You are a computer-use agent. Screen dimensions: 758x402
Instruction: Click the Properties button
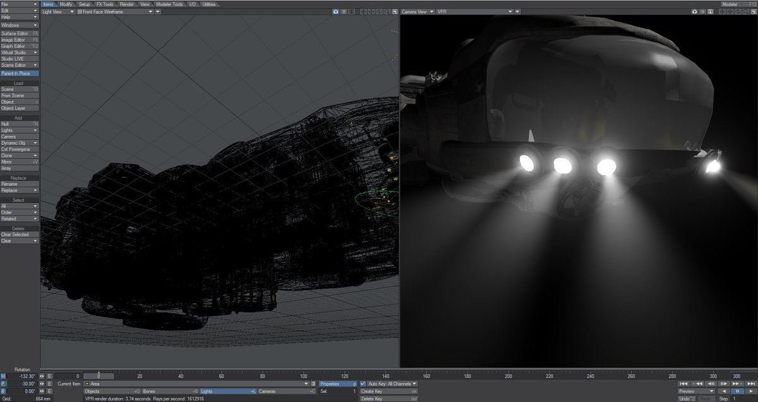pyautogui.click(x=338, y=384)
